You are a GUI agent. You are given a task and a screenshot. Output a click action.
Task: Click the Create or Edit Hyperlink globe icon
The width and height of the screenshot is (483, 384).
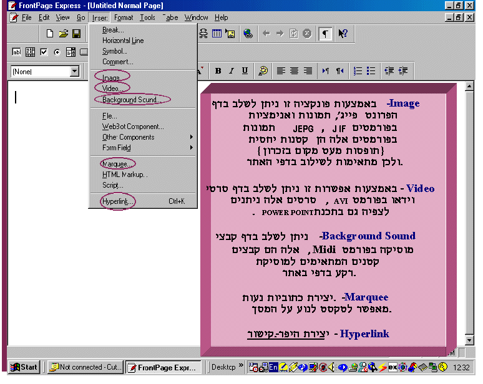click(x=248, y=33)
